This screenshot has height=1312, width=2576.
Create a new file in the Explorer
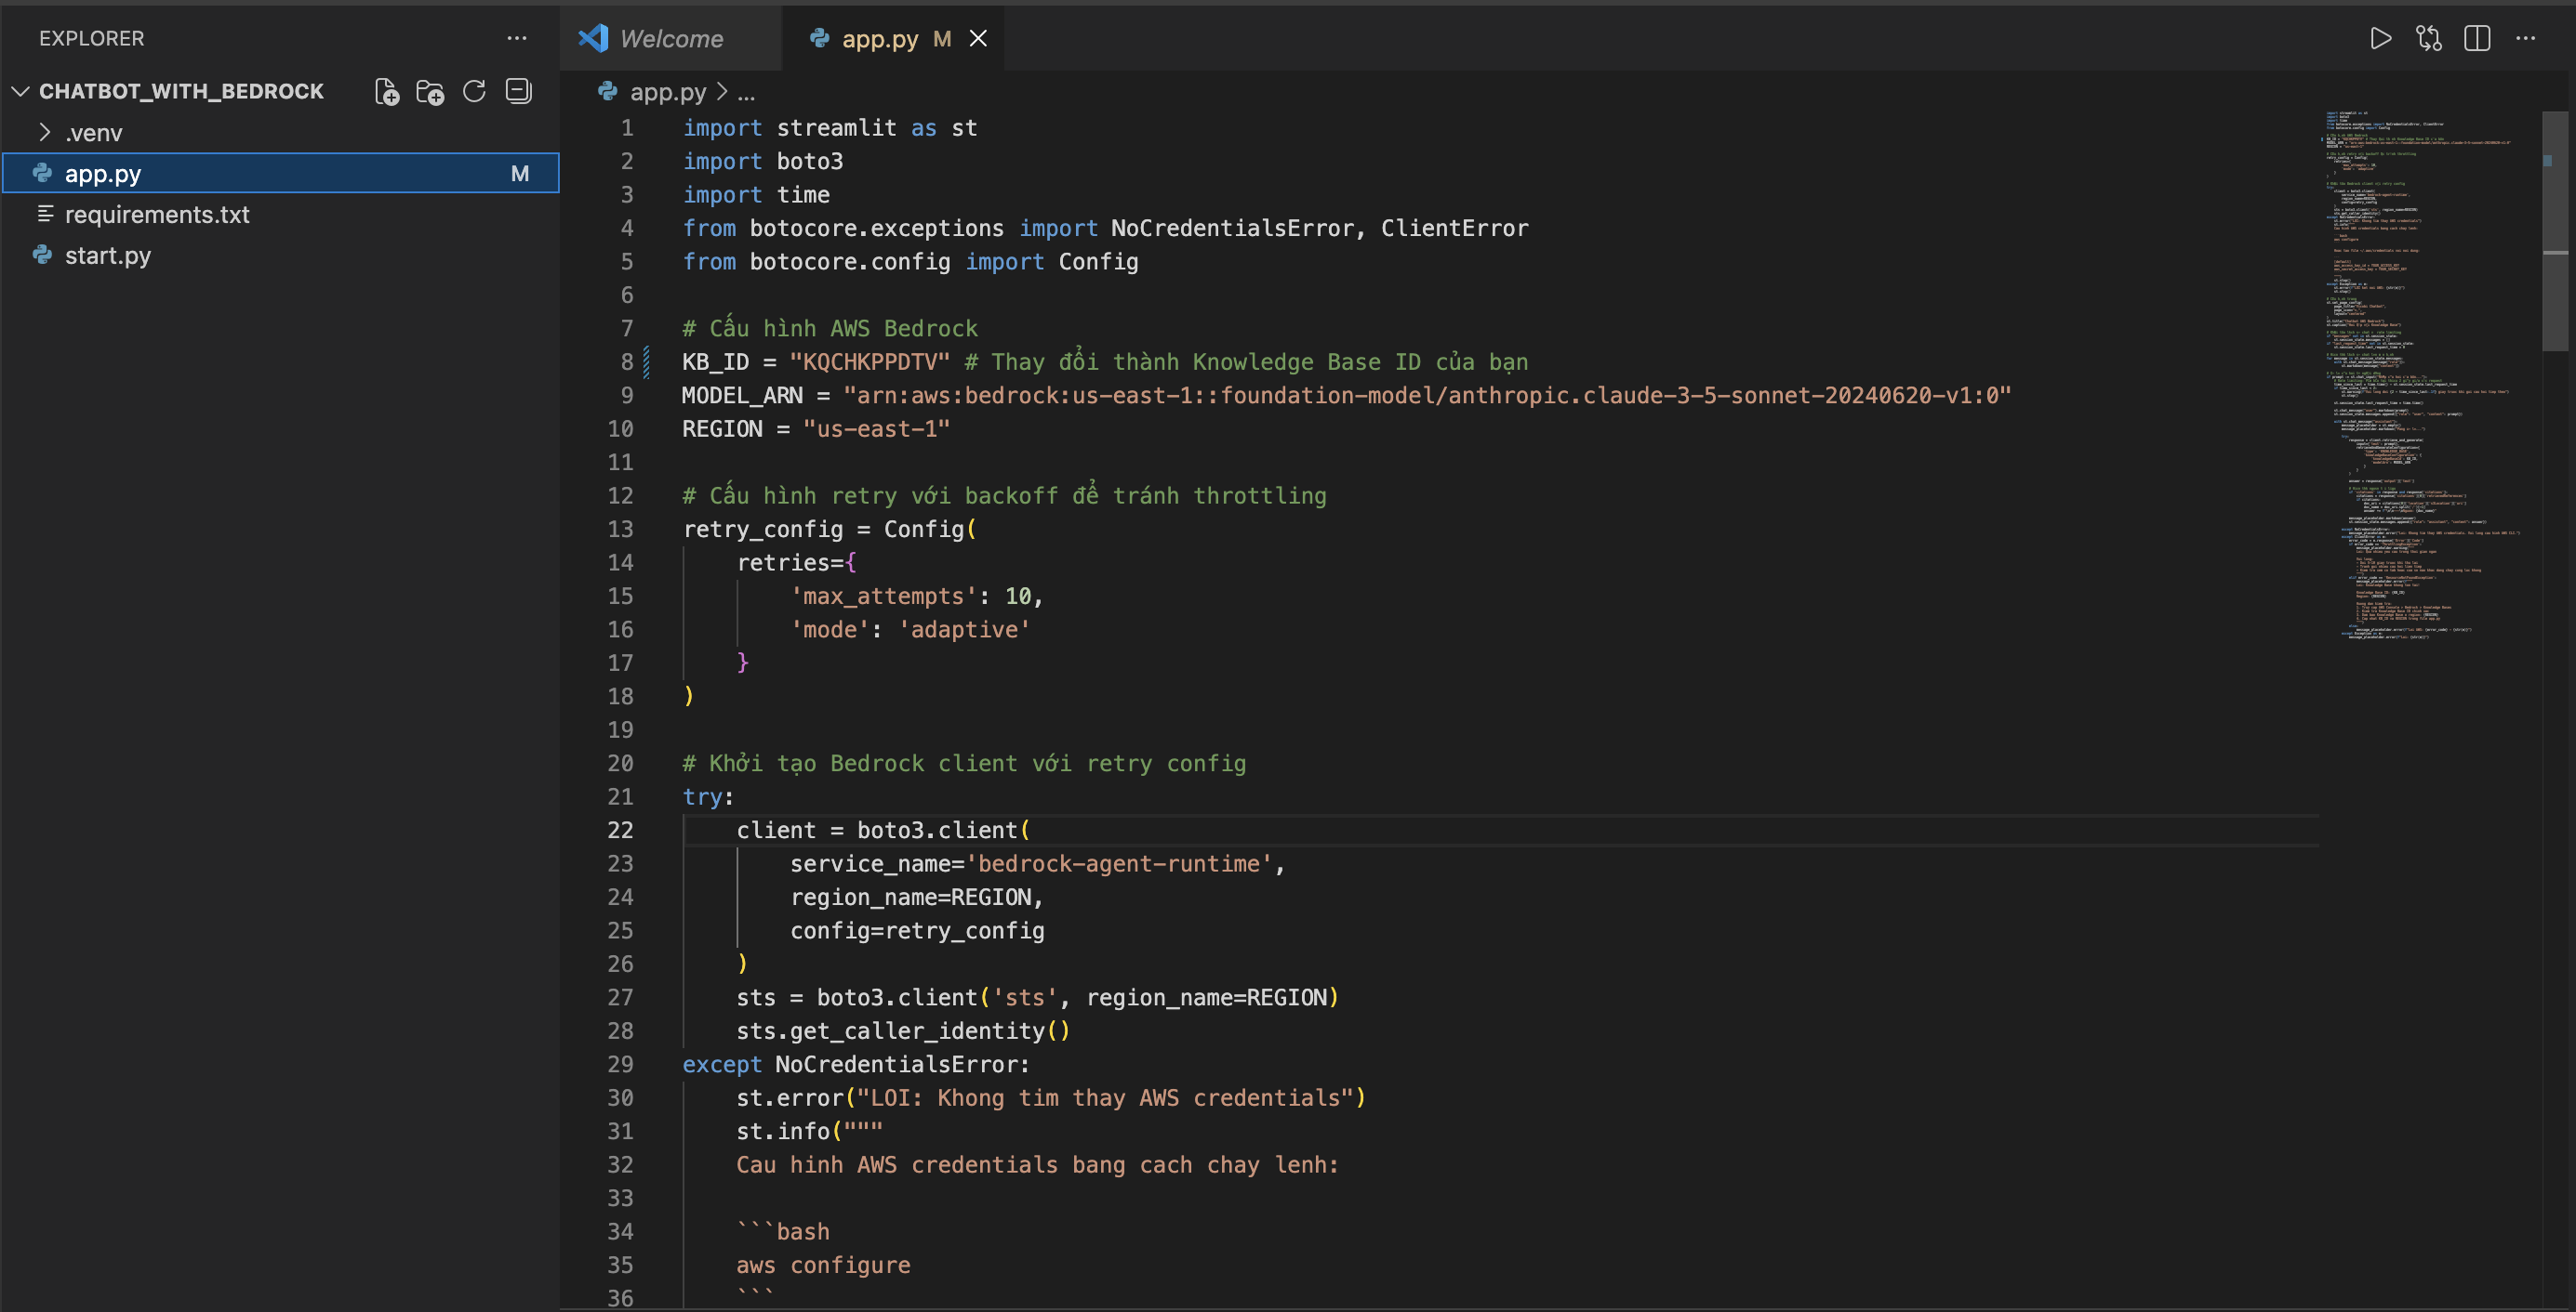(387, 91)
